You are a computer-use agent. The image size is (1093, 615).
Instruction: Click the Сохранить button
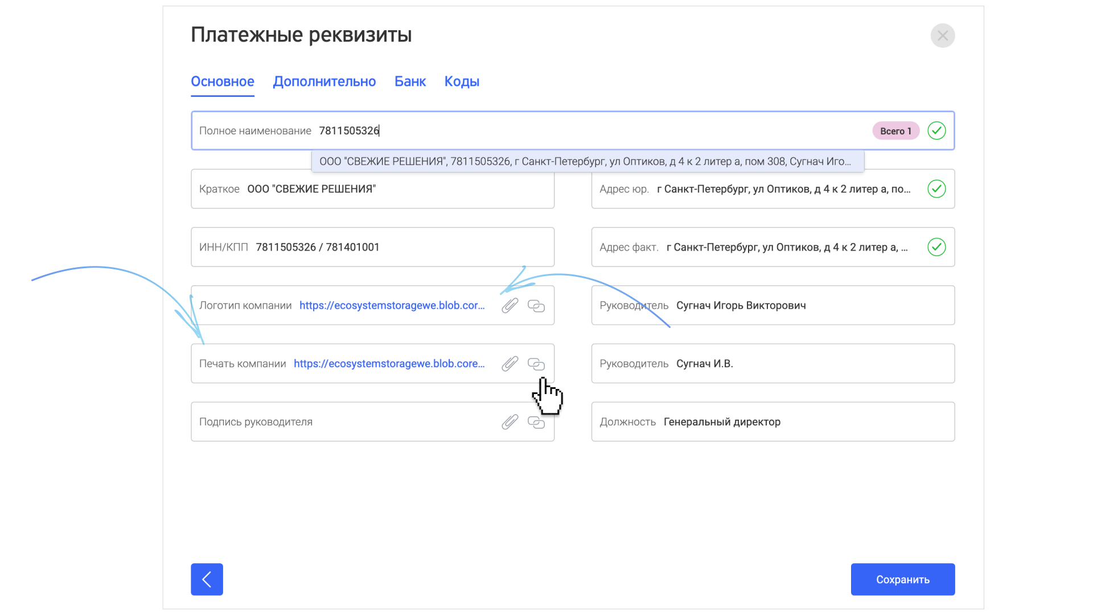[903, 579]
